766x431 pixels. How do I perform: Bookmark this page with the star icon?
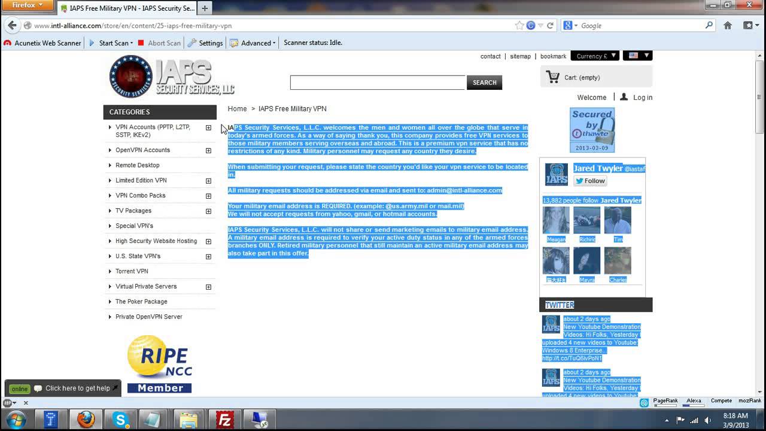(519, 26)
